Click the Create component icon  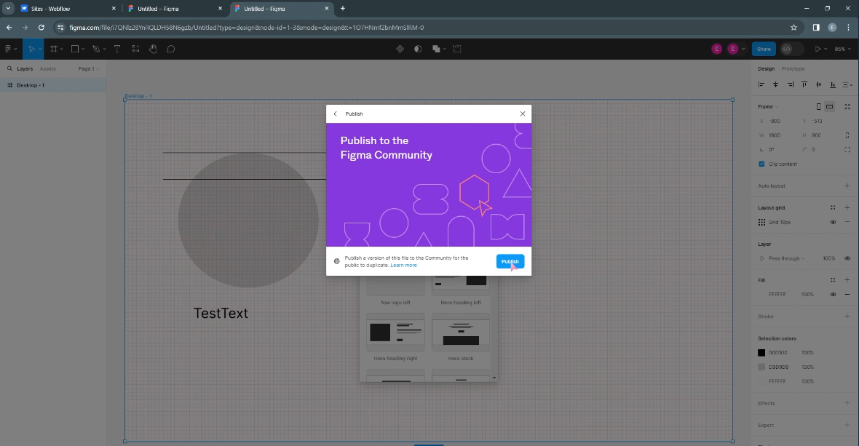click(x=400, y=49)
